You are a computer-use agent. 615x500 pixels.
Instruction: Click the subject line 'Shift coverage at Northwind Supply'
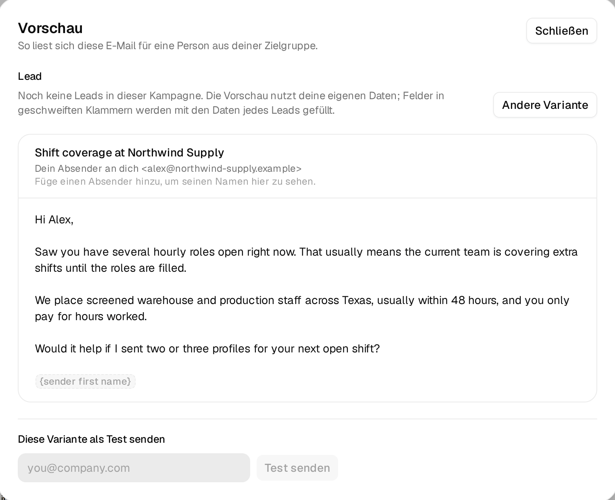(130, 152)
